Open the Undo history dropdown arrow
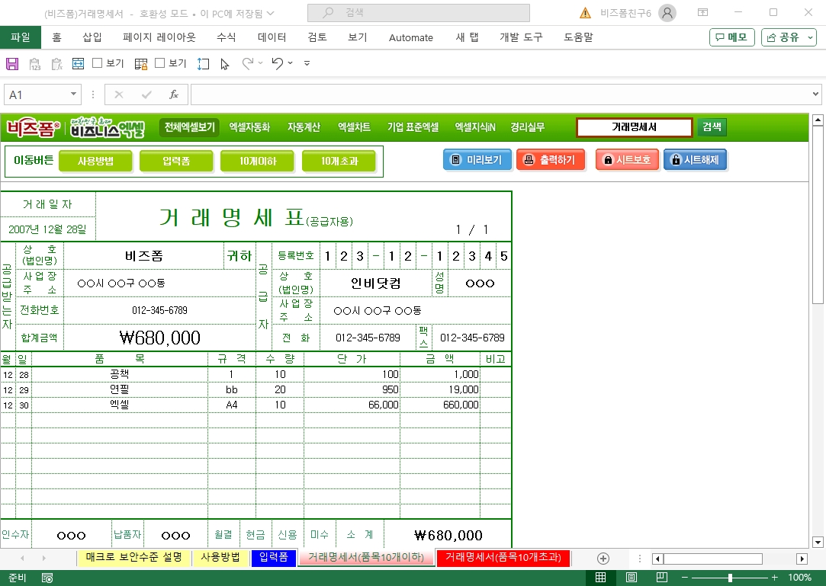Image resolution: width=826 pixels, height=586 pixels. [291, 63]
